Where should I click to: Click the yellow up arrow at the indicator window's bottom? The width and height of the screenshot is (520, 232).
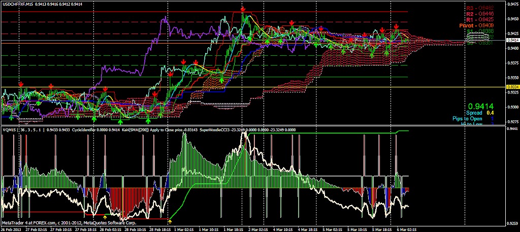click(x=170, y=221)
